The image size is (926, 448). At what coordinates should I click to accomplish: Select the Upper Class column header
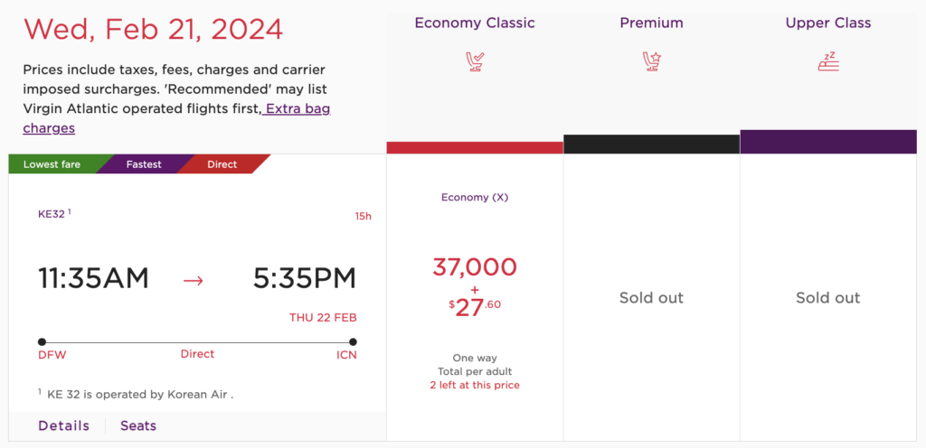tap(828, 23)
